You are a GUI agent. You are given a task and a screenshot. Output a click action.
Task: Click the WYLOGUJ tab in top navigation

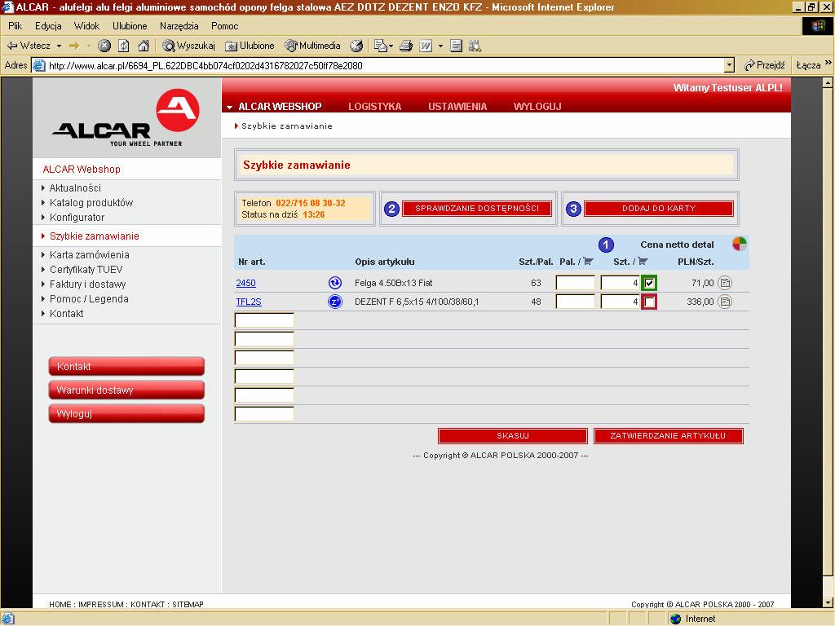(x=537, y=107)
